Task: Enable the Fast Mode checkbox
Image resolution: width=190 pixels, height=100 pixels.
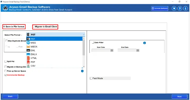Action: point(91,78)
